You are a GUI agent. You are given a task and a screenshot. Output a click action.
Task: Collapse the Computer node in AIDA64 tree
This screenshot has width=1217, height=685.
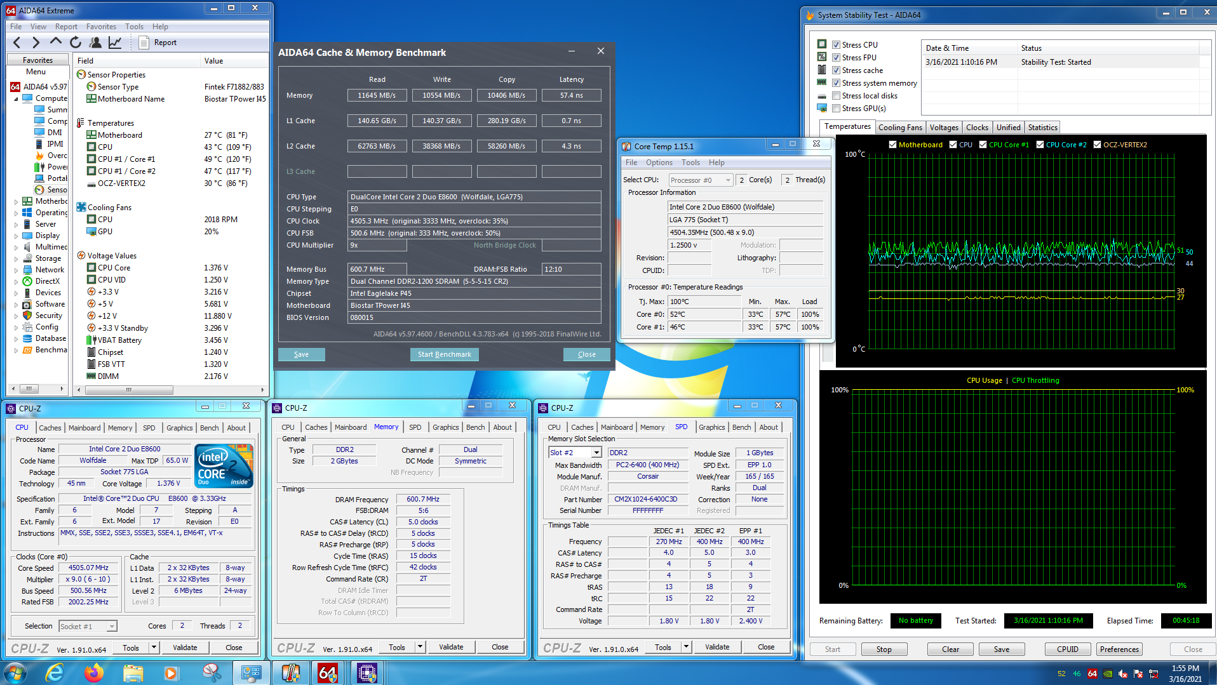[x=16, y=98]
